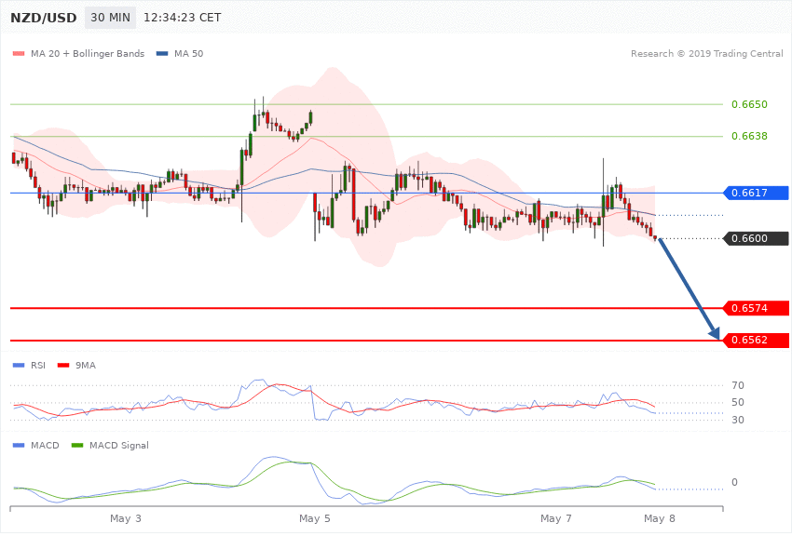The image size is (792, 536).
Task: Click the May 3 date label
Action: click(126, 518)
